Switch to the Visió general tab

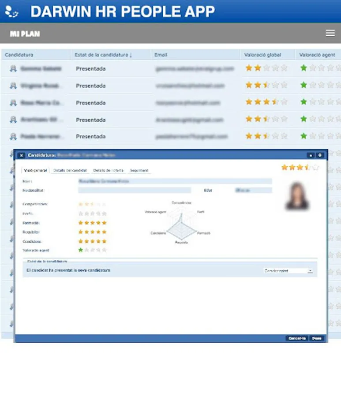pos(35,170)
